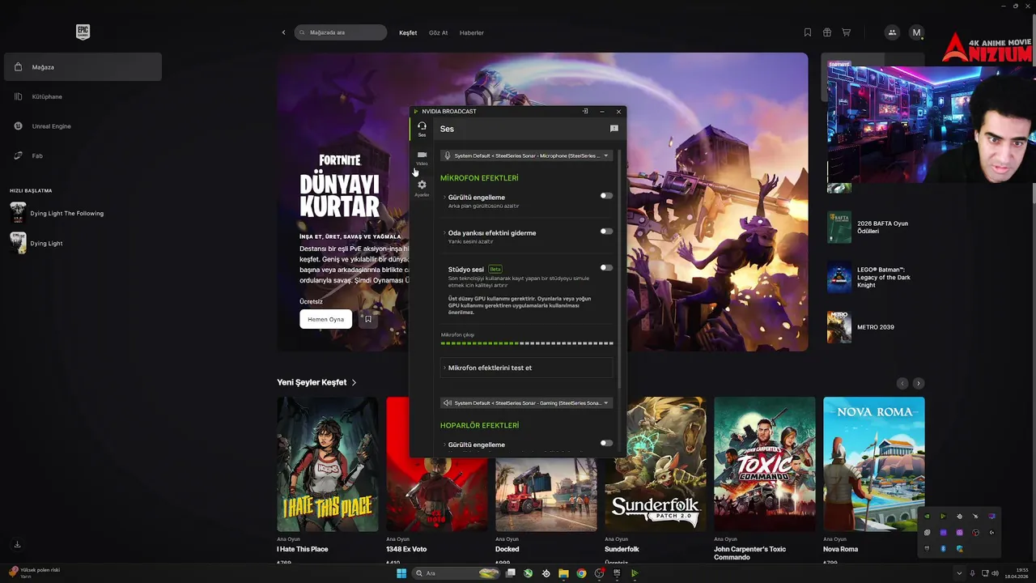The width and height of the screenshot is (1036, 583).
Task: Expand Mikrofon efektlerini test et section
Action: tap(526, 368)
